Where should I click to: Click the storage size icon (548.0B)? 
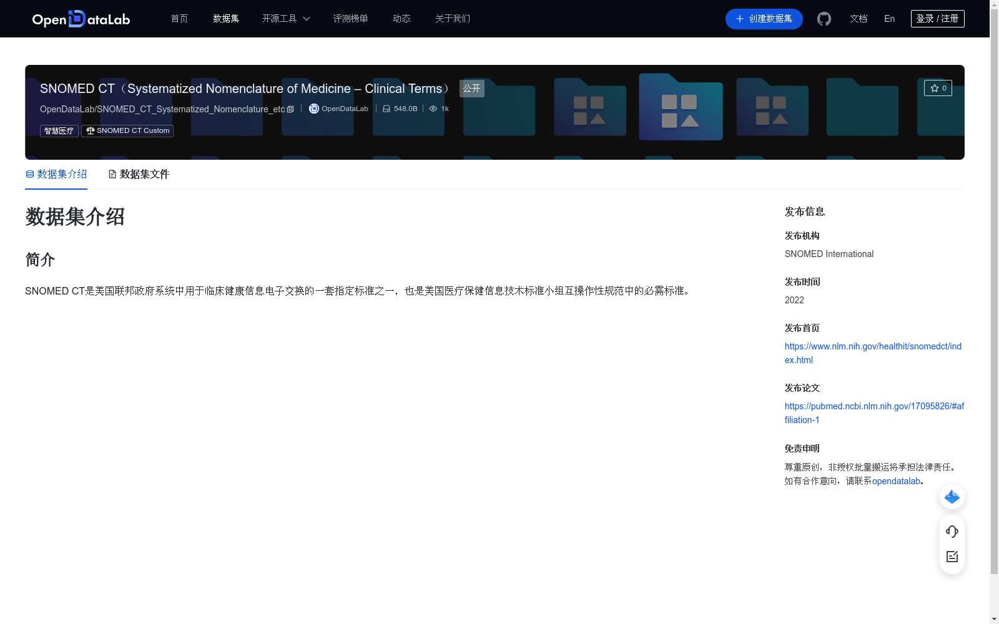386,109
